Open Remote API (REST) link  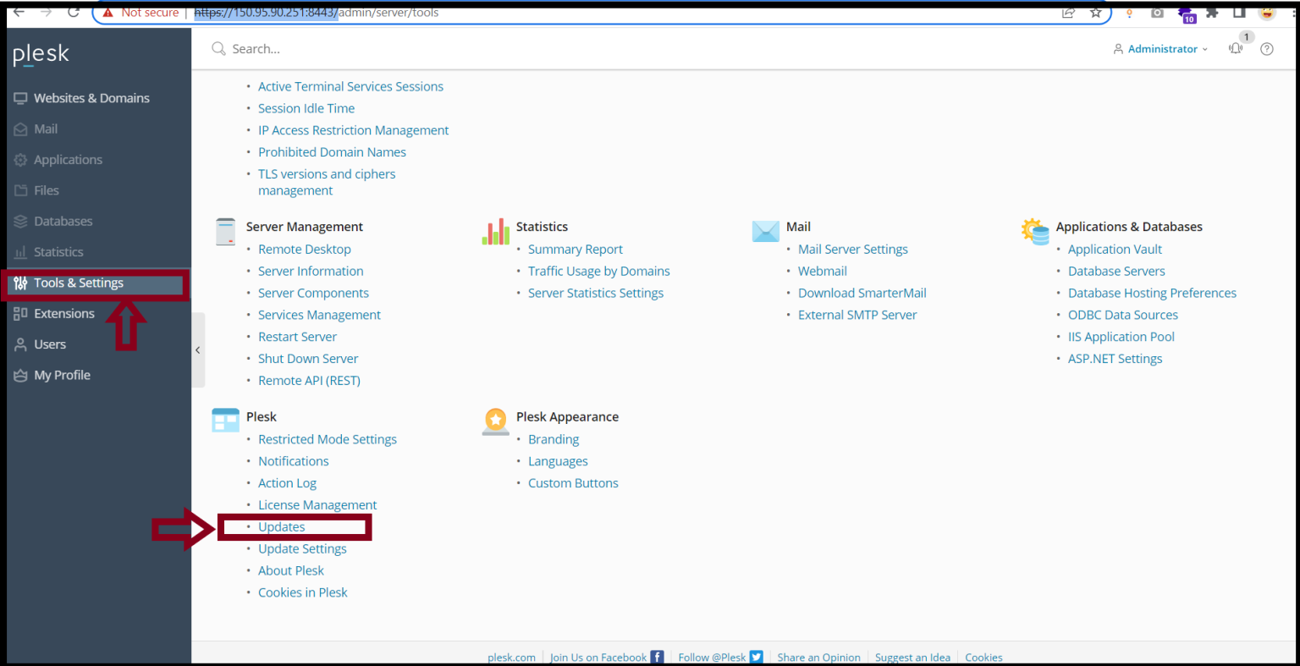click(309, 381)
